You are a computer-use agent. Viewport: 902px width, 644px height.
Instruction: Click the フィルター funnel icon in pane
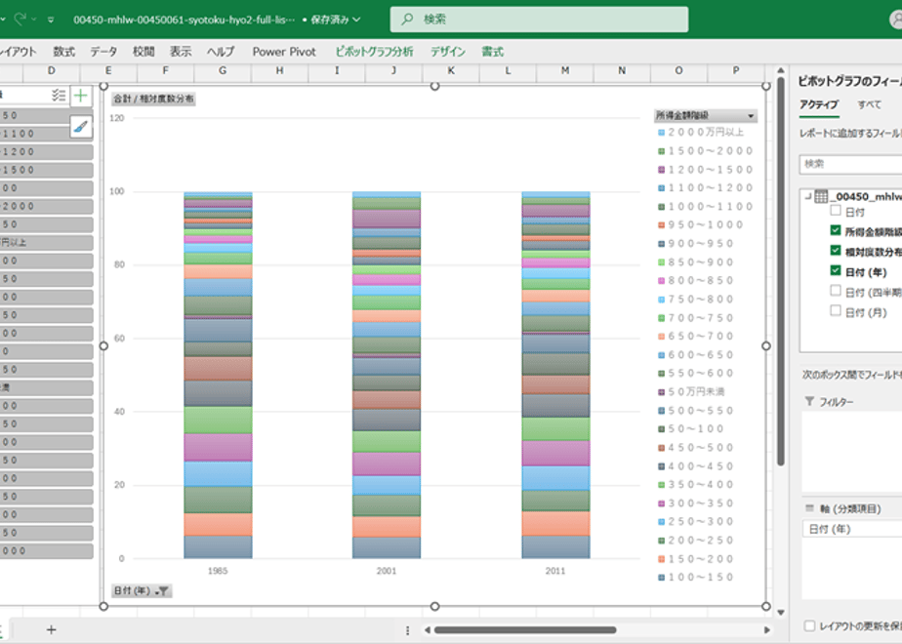click(x=809, y=401)
